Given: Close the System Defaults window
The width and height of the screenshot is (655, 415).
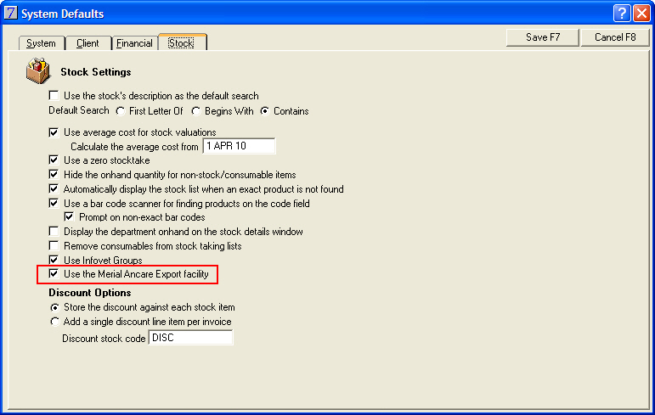Looking at the screenshot, I should [641, 14].
